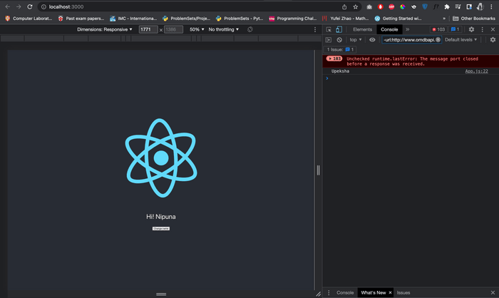Show hidden bookmarks via the overflow chevron
Screen dimensions: 499x298
[444, 19]
